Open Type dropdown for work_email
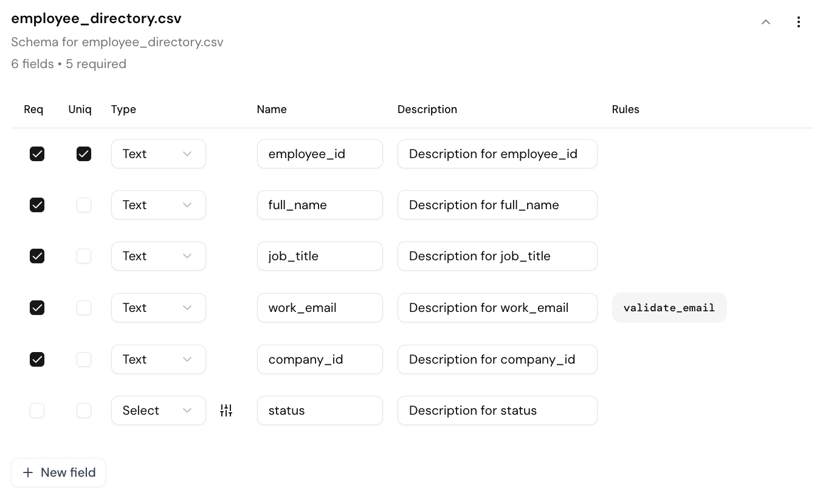This screenshot has width=820, height=498. tap(158, 308)
